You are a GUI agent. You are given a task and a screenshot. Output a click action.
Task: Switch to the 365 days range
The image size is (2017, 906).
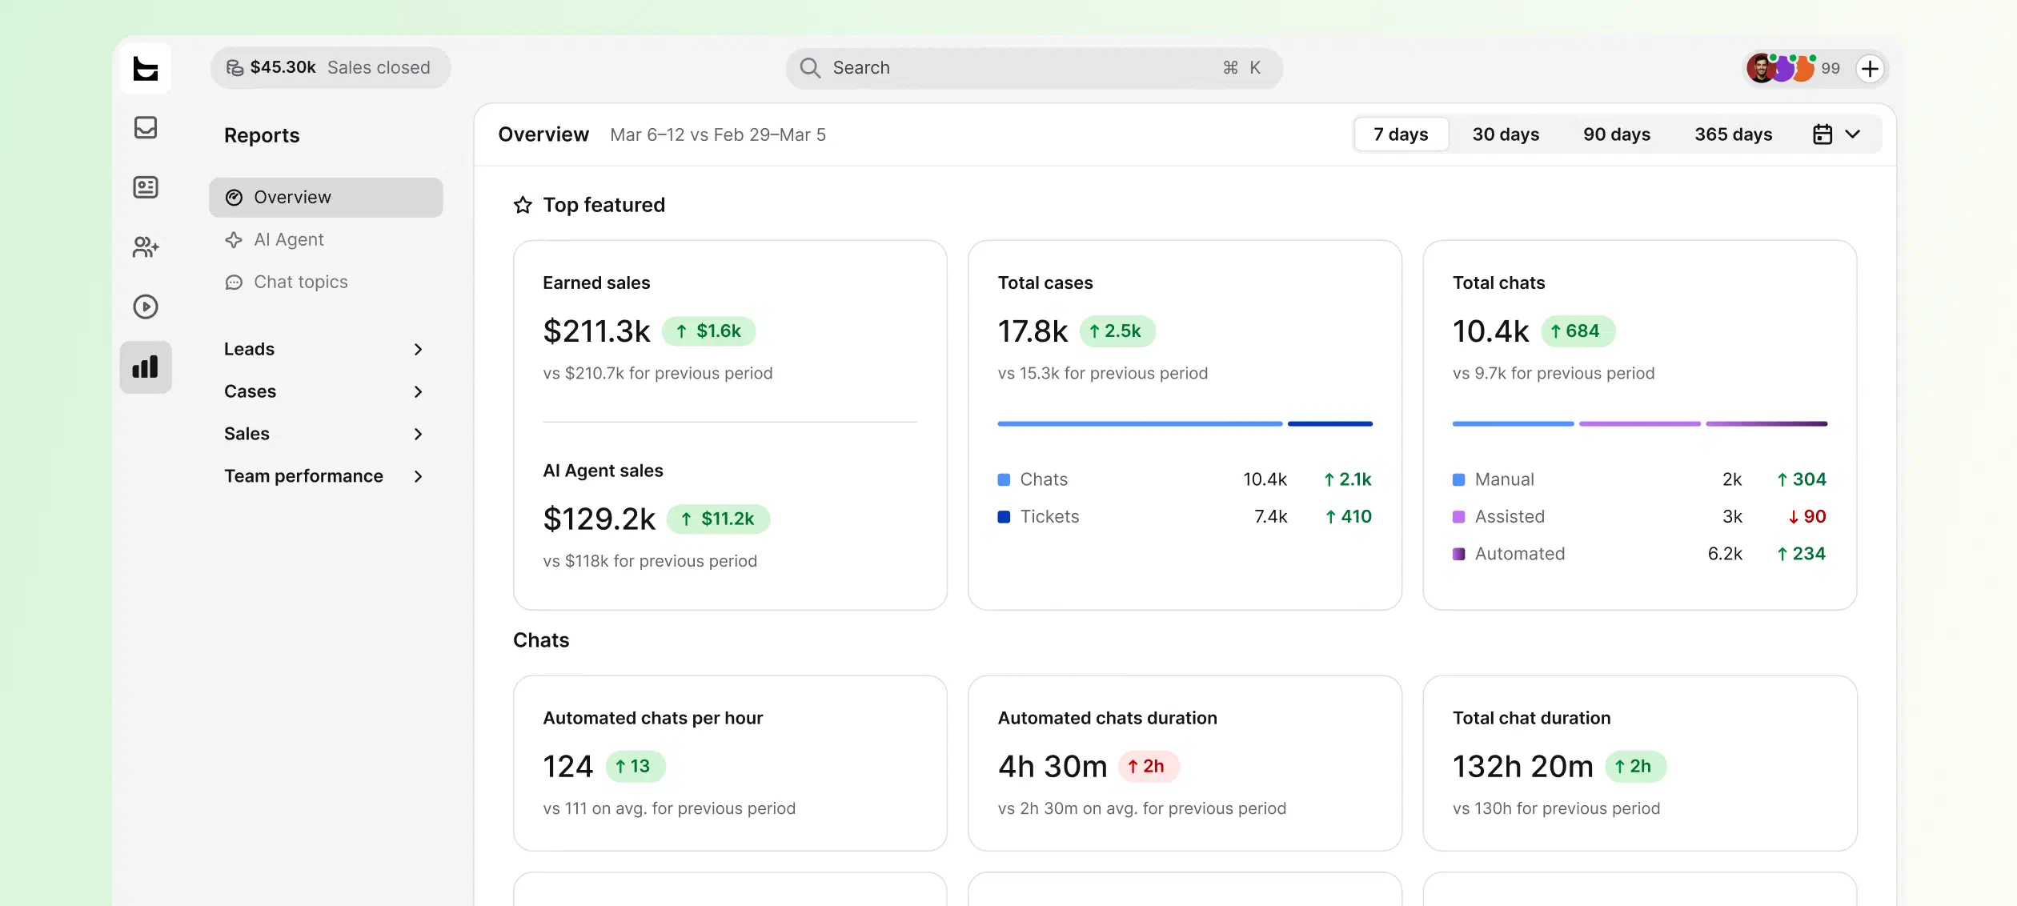click(x=1733, y=134)
